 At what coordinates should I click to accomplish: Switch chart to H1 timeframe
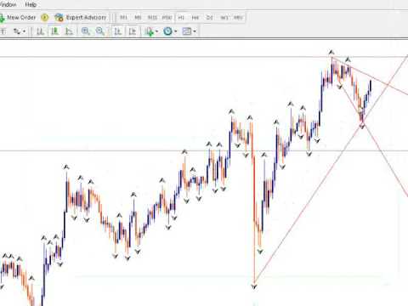(181, 18)
